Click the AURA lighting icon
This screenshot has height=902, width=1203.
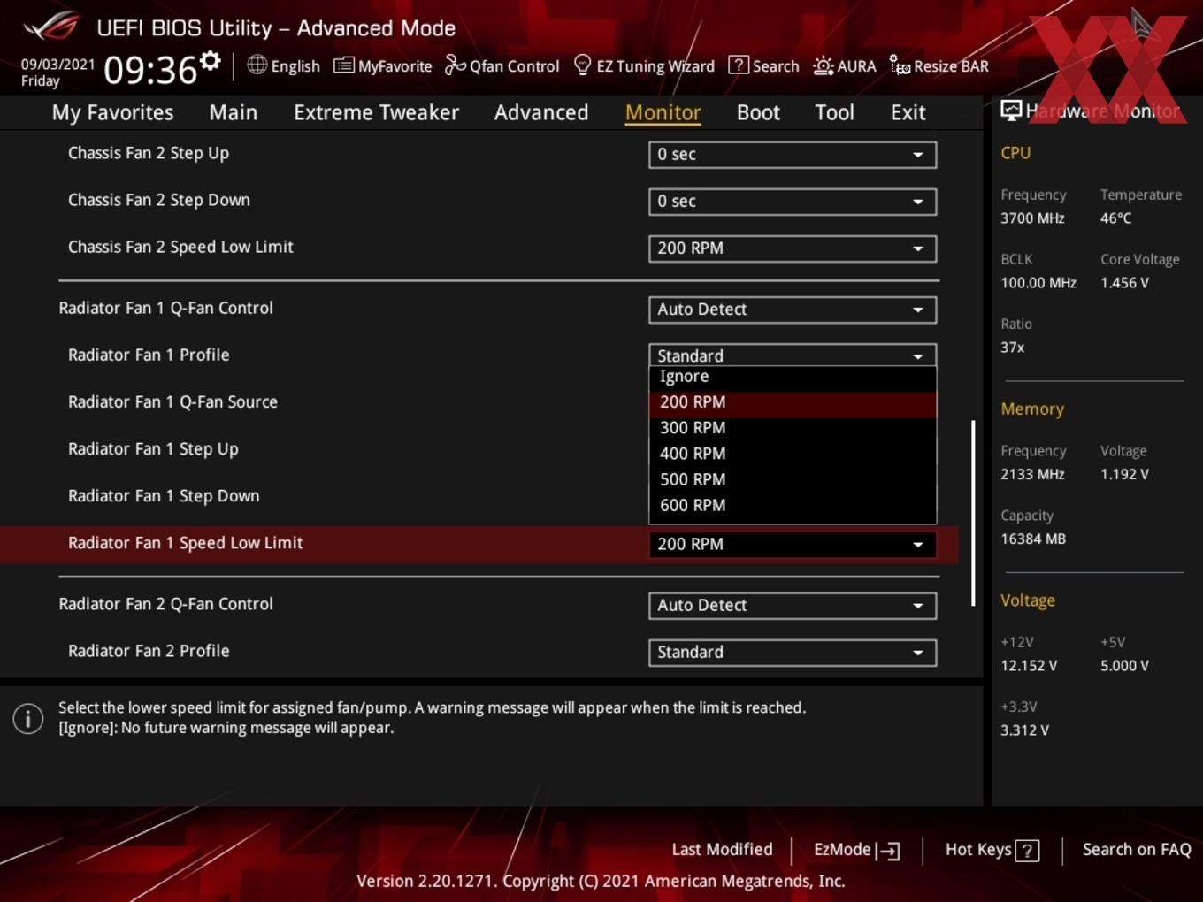[823, 65]
